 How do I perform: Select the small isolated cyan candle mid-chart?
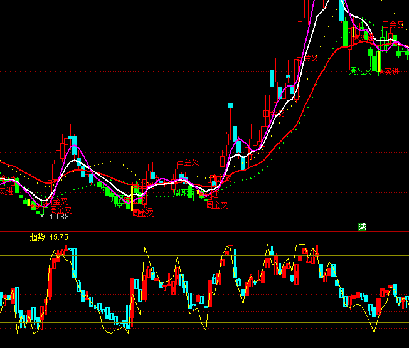click(230, 105)
